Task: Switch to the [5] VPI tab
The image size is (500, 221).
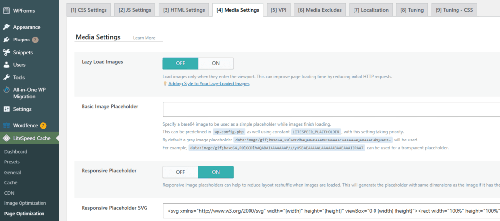Action: click(278, 10)
